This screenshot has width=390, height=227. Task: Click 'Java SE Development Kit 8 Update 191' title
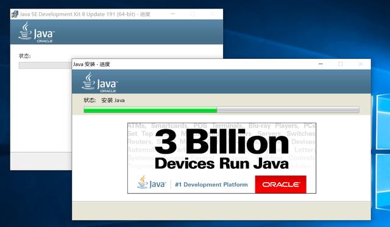[x=85, y=15]
